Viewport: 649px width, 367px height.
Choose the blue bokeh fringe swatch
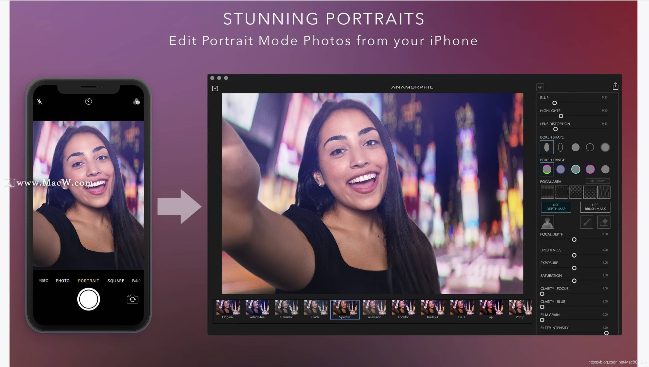(x=561, y=169)
